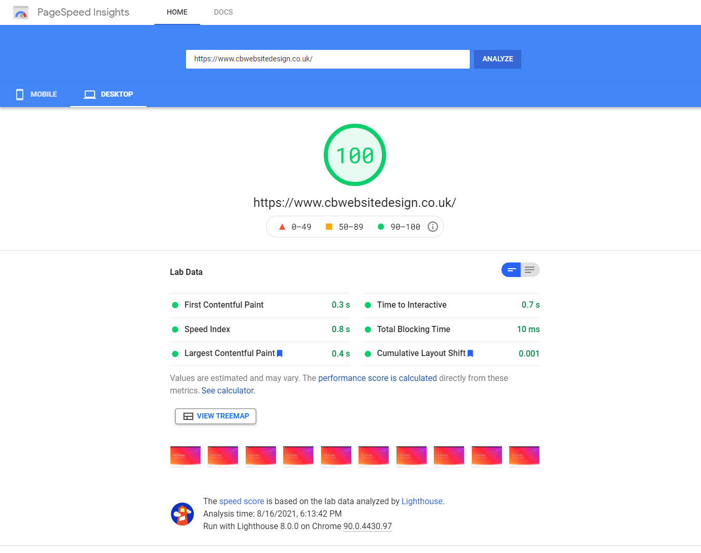Screen dimensions: 701x553
Task: Click the green circle 90–100 legend icon
Action: tap(381, 227)
